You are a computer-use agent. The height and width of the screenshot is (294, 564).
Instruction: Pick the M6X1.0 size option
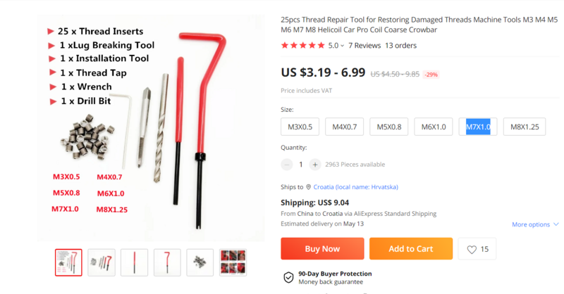click(434, 127)
